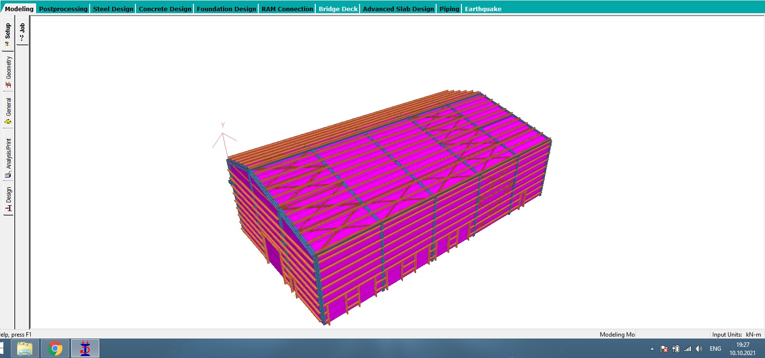Select the Setup vertical page tab

[x=8, y=34]
